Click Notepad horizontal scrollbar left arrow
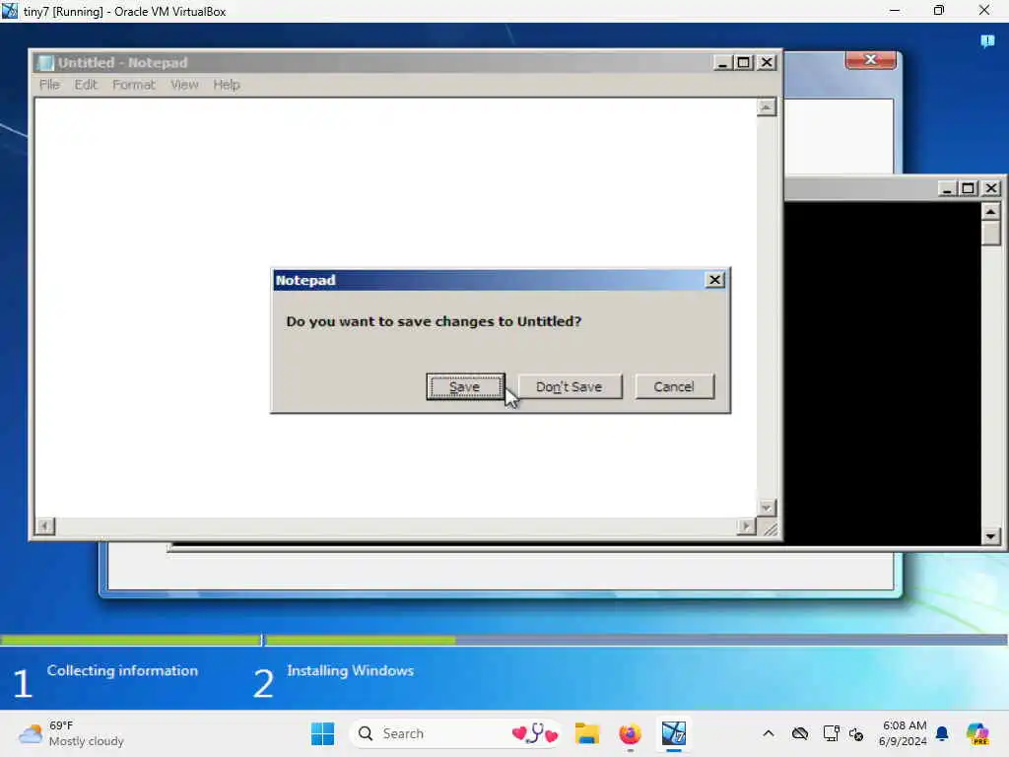 click(45, 526)
